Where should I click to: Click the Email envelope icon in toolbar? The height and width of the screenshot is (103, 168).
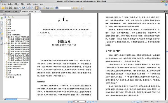coord(19,8)
